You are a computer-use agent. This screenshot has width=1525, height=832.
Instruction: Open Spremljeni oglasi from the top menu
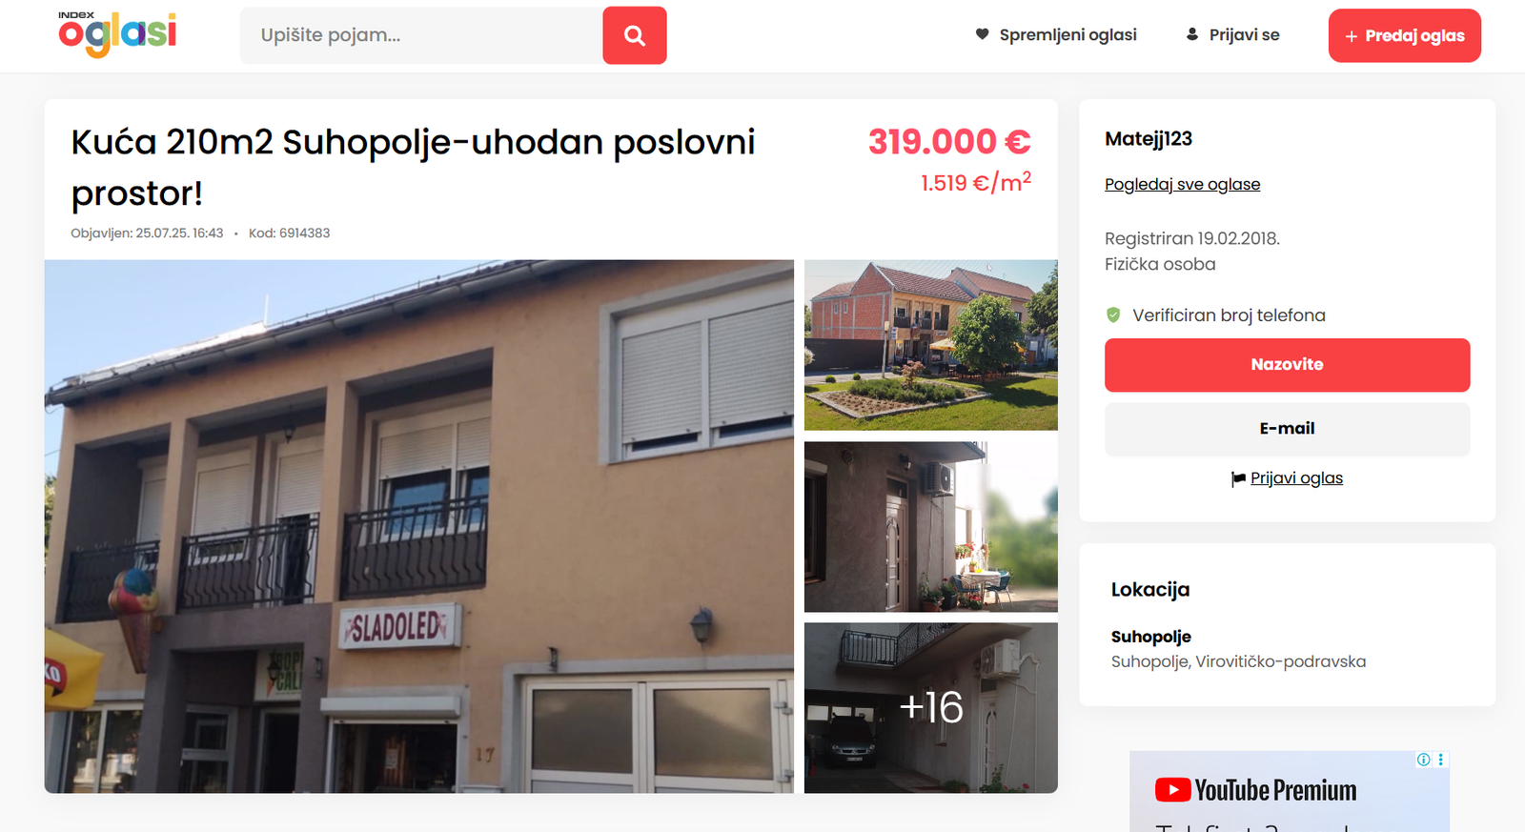coord(1067,35)
